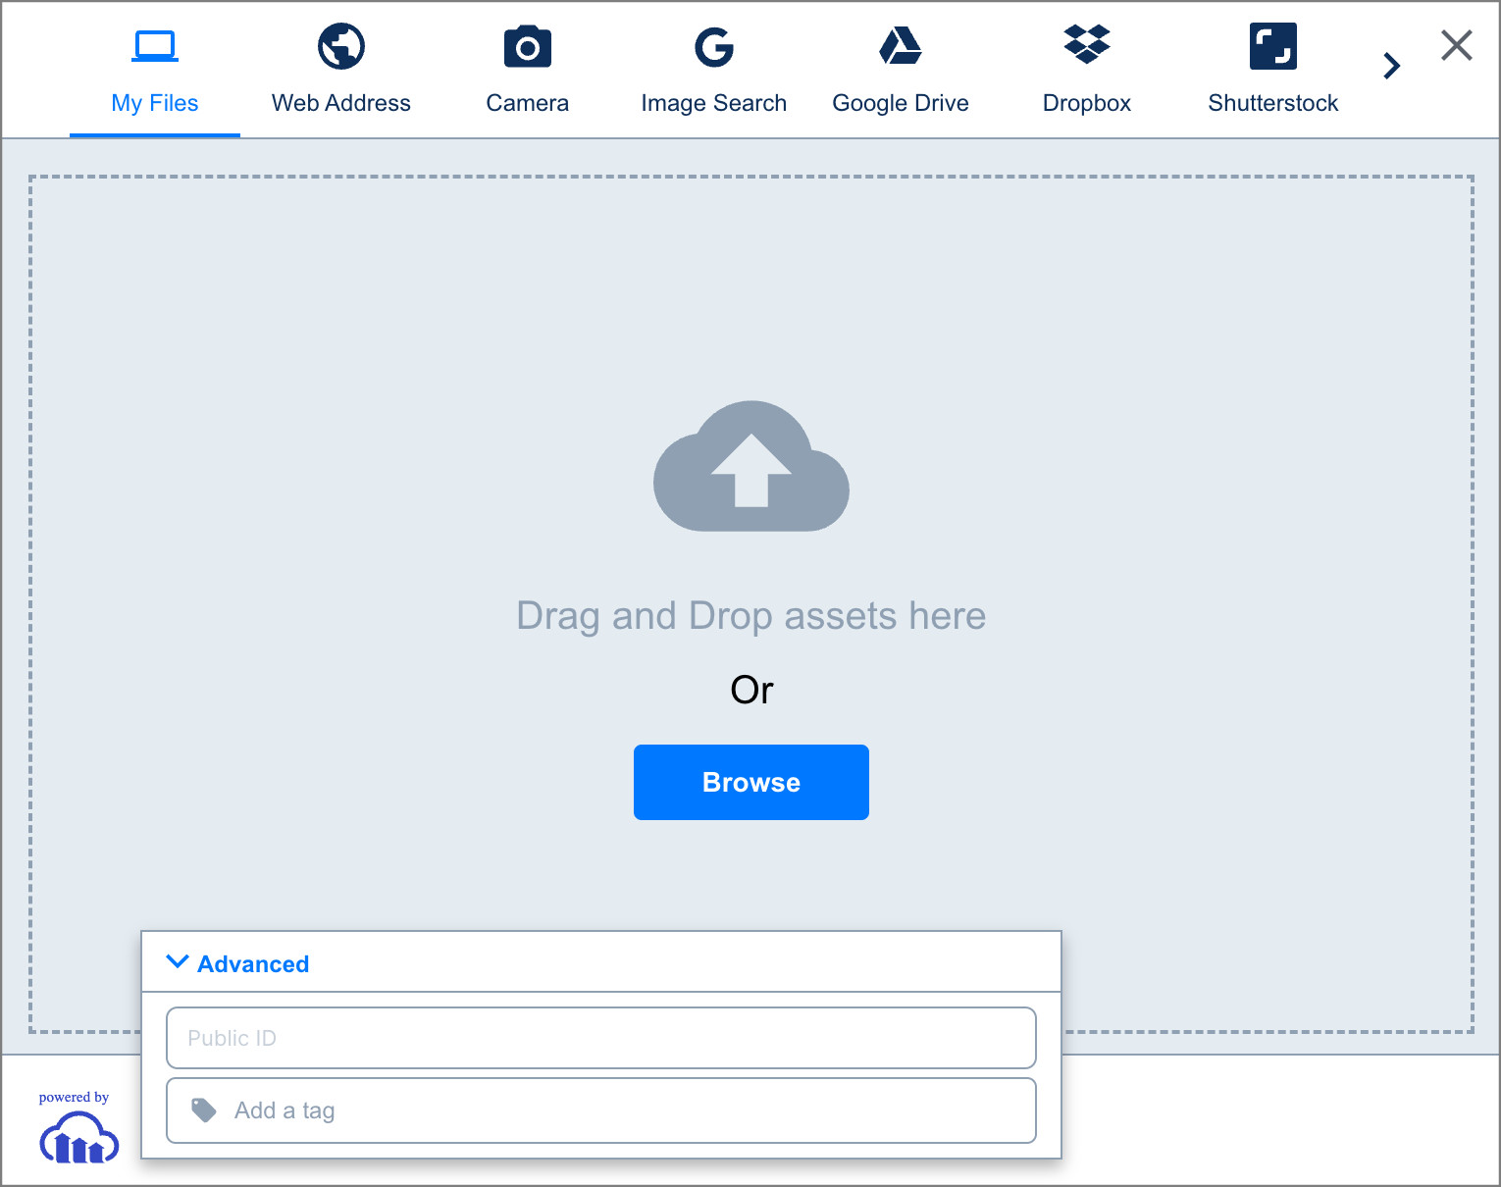This screenshot has width=1501, height=1187.
Task: Pick the Shutterstock icon
Action: [1273, 46]
